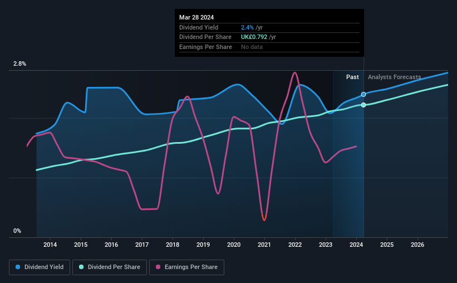Screen dimensions: 457x283
Task: Select the 2022 x-axis label
Action: [x=295, y=245]
